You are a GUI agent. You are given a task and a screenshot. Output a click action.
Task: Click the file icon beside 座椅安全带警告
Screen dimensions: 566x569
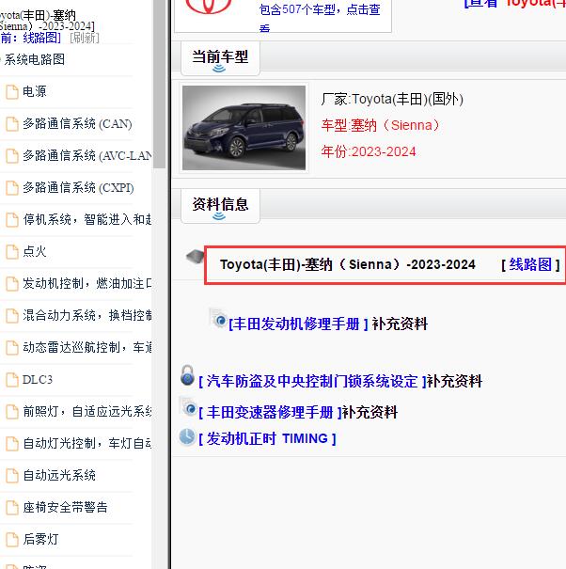12,507
